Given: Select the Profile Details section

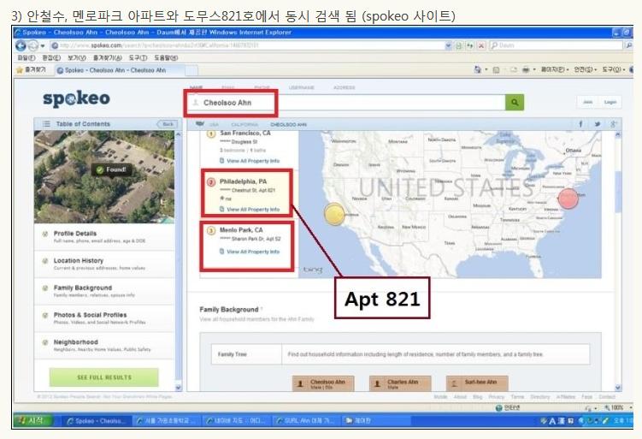Looking at the screenshot, I should [x=75, y=233].
